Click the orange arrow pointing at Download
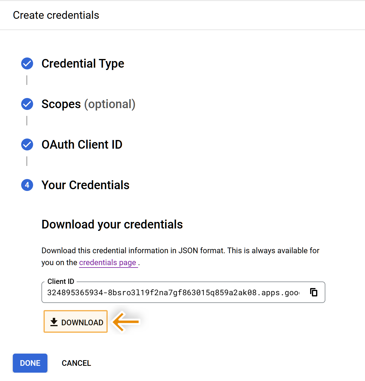Screen dimensions: 365x381 126,322
